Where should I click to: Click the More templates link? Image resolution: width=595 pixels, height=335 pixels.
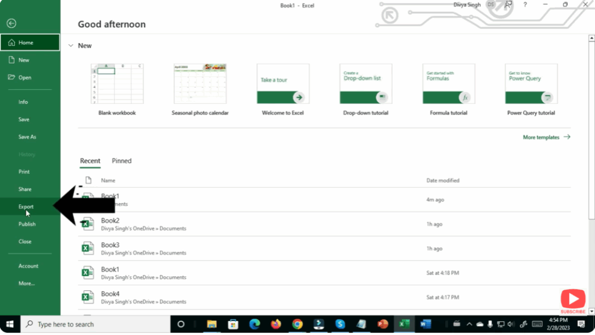546,138
